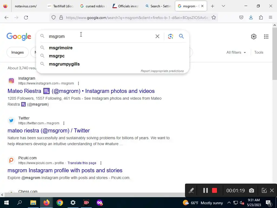Viewport: 277px width, 208px height.
Task: Click Translate this page link
Action: click(82, 163)
